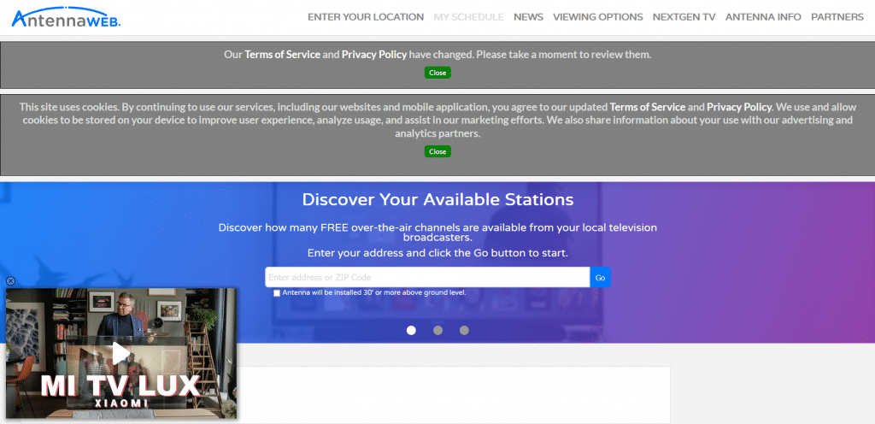The height and width of the screenshot is (424, 875).
Task: Focus the address or ZIP Code field
Action: click(x=427, y=277)
